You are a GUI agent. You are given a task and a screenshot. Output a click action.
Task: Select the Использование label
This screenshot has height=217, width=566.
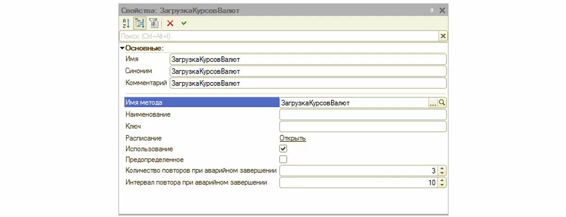click(149, 149)
